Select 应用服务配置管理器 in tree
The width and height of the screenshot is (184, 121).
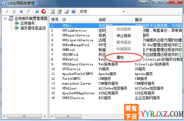coord(31,18)
